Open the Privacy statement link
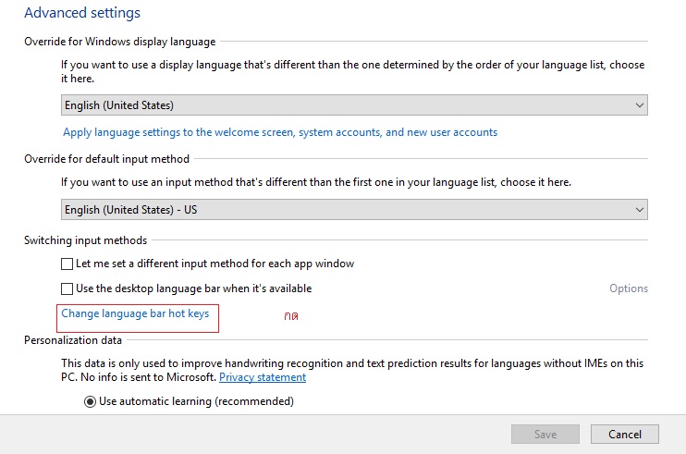 click(x=263, y=377)
